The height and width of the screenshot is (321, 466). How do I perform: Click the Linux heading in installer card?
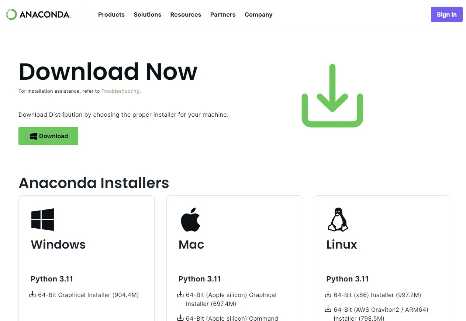tap(342, 245)
